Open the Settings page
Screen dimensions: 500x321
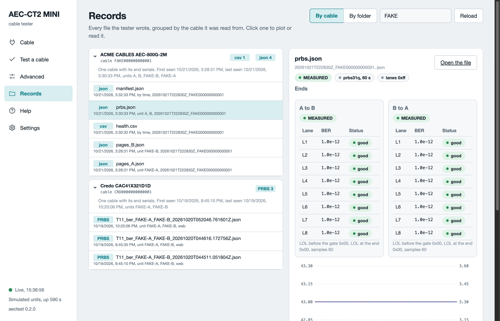38,128
